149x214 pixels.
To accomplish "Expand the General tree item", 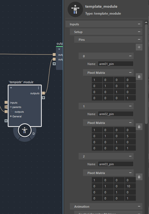I will [11, 116].
